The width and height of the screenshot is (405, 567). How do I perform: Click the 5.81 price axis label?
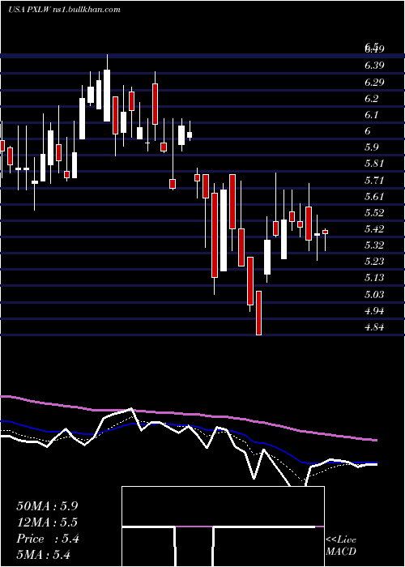click(374, 164)
